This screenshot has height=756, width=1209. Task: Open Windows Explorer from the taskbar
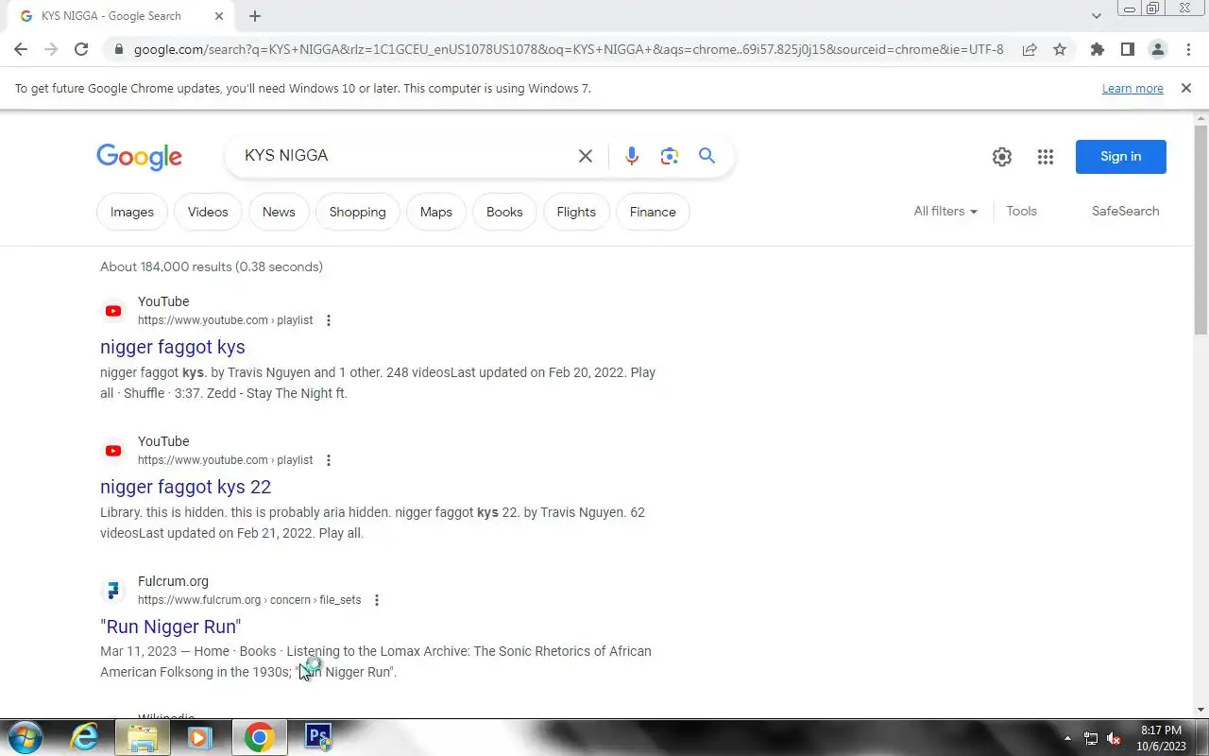[x=142, y=737]
